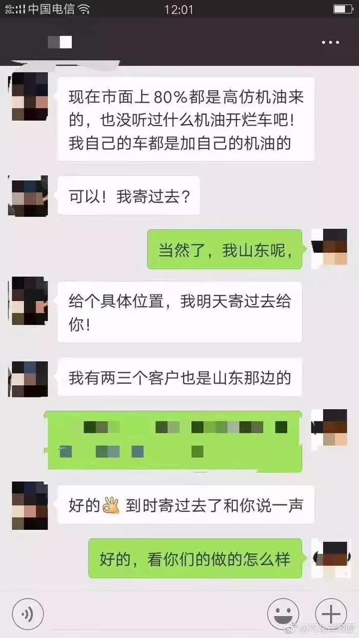Screen dimensions: 359x638
Task: Tap the blurred green address message bubble
Action: point(175,441)
